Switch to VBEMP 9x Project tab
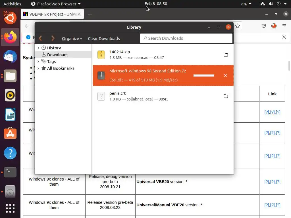Screen dimensions: 291x218 [53, 14]
